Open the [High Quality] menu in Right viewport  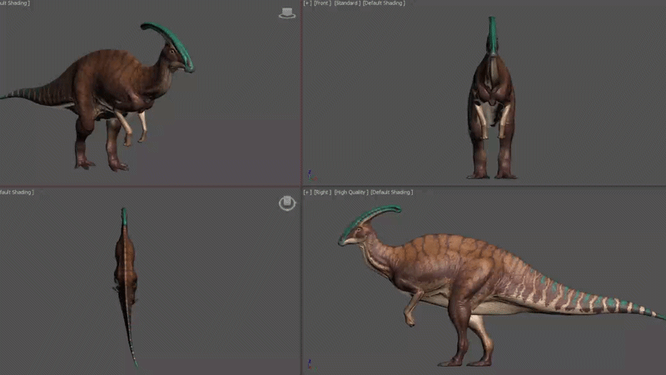(x=351, y=192)
